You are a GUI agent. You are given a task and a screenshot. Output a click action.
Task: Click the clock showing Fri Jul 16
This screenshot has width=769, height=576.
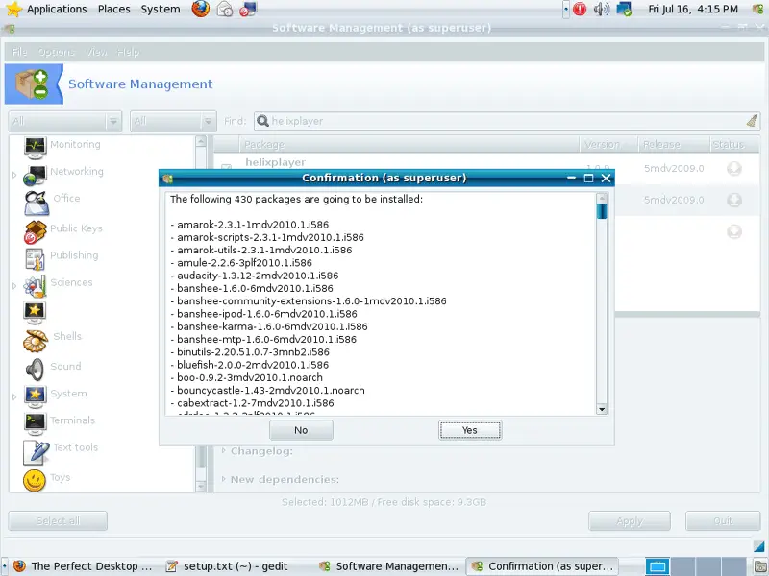pyautogui.click(x=692, y=9)
